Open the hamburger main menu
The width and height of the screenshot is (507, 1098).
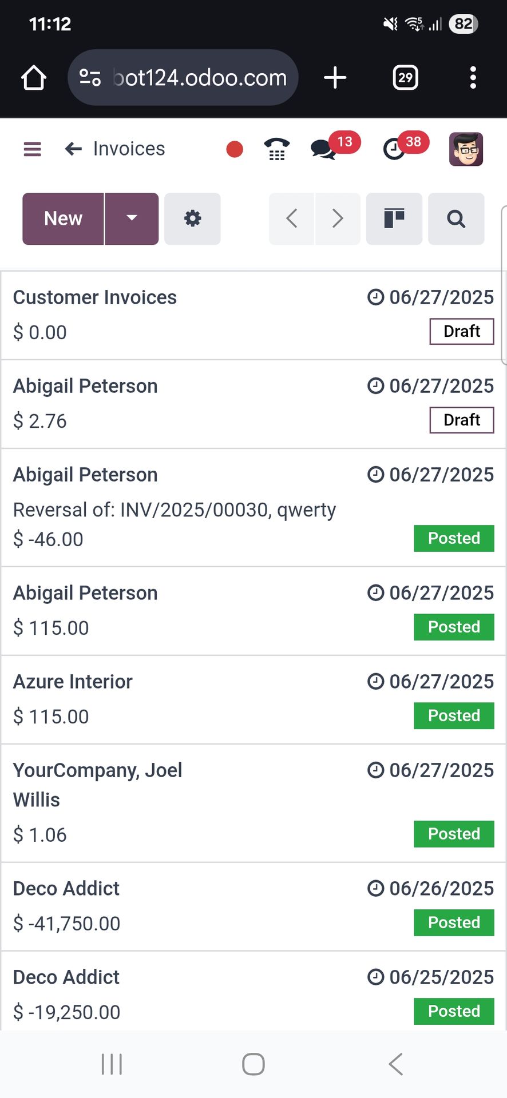[32, 149]
